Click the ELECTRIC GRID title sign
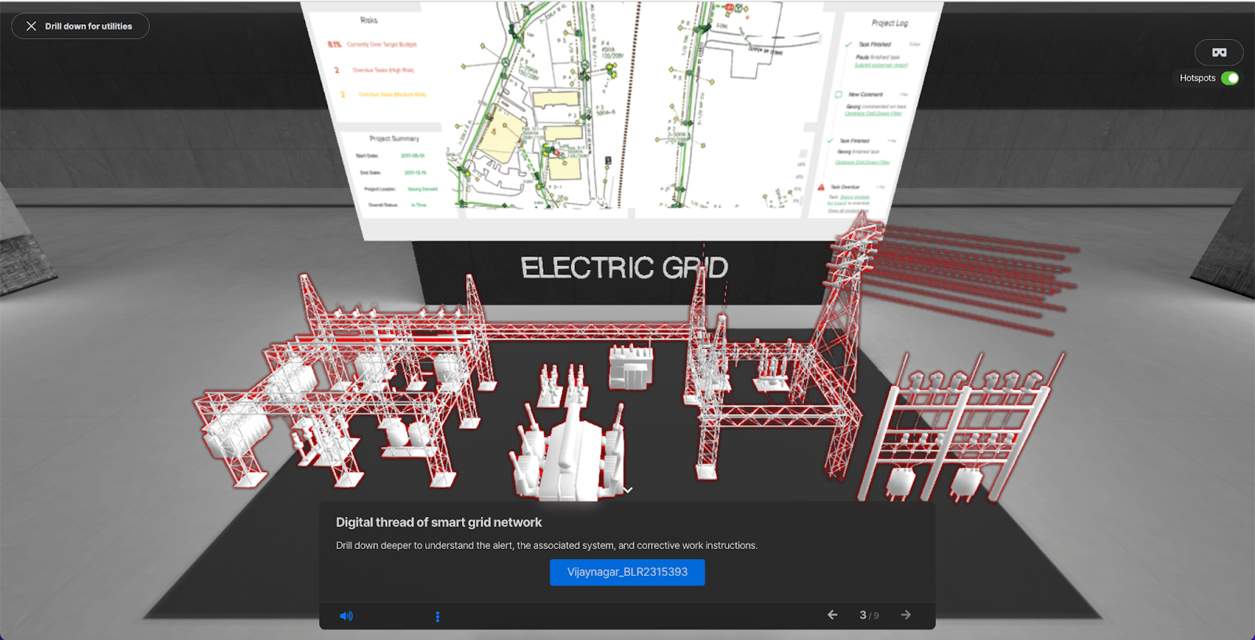The height and width of the screenshot is (640, 1255). [624, 268]
